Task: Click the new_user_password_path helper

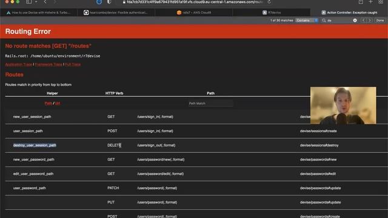Action: tap(34, 159)
